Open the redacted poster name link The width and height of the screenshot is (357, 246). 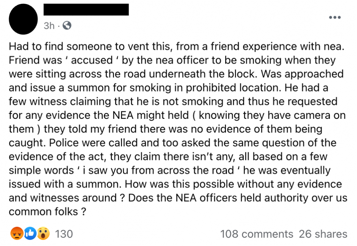click(86, 9)
